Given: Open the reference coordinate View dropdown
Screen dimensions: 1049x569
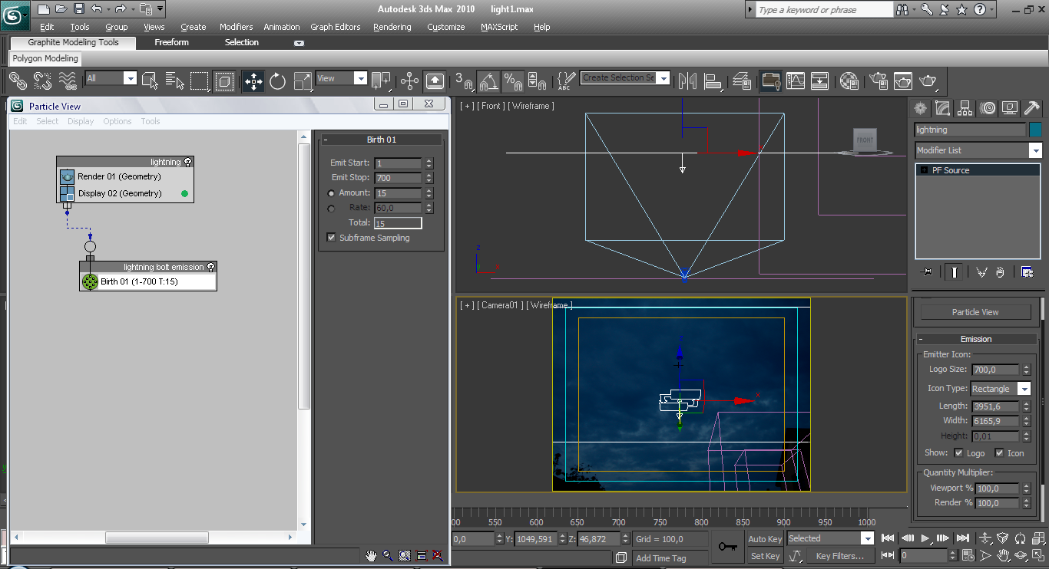Looking at the screenshot, I should (x=360, y=78).
